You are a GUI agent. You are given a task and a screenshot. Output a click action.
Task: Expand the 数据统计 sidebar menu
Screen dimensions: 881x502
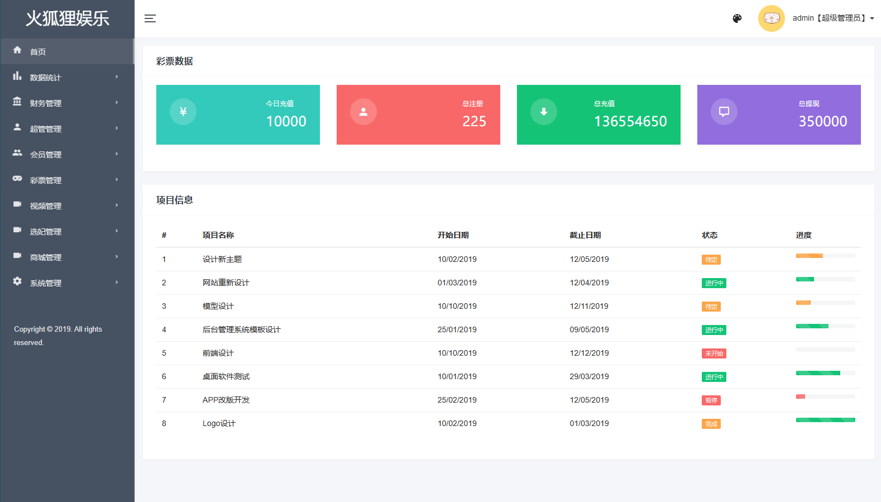[x=67, y=77]
